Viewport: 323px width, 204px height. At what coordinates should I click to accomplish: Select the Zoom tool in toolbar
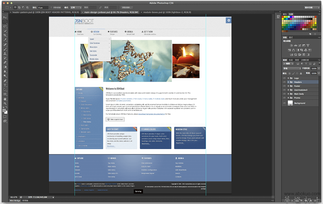tap(5, 103)
